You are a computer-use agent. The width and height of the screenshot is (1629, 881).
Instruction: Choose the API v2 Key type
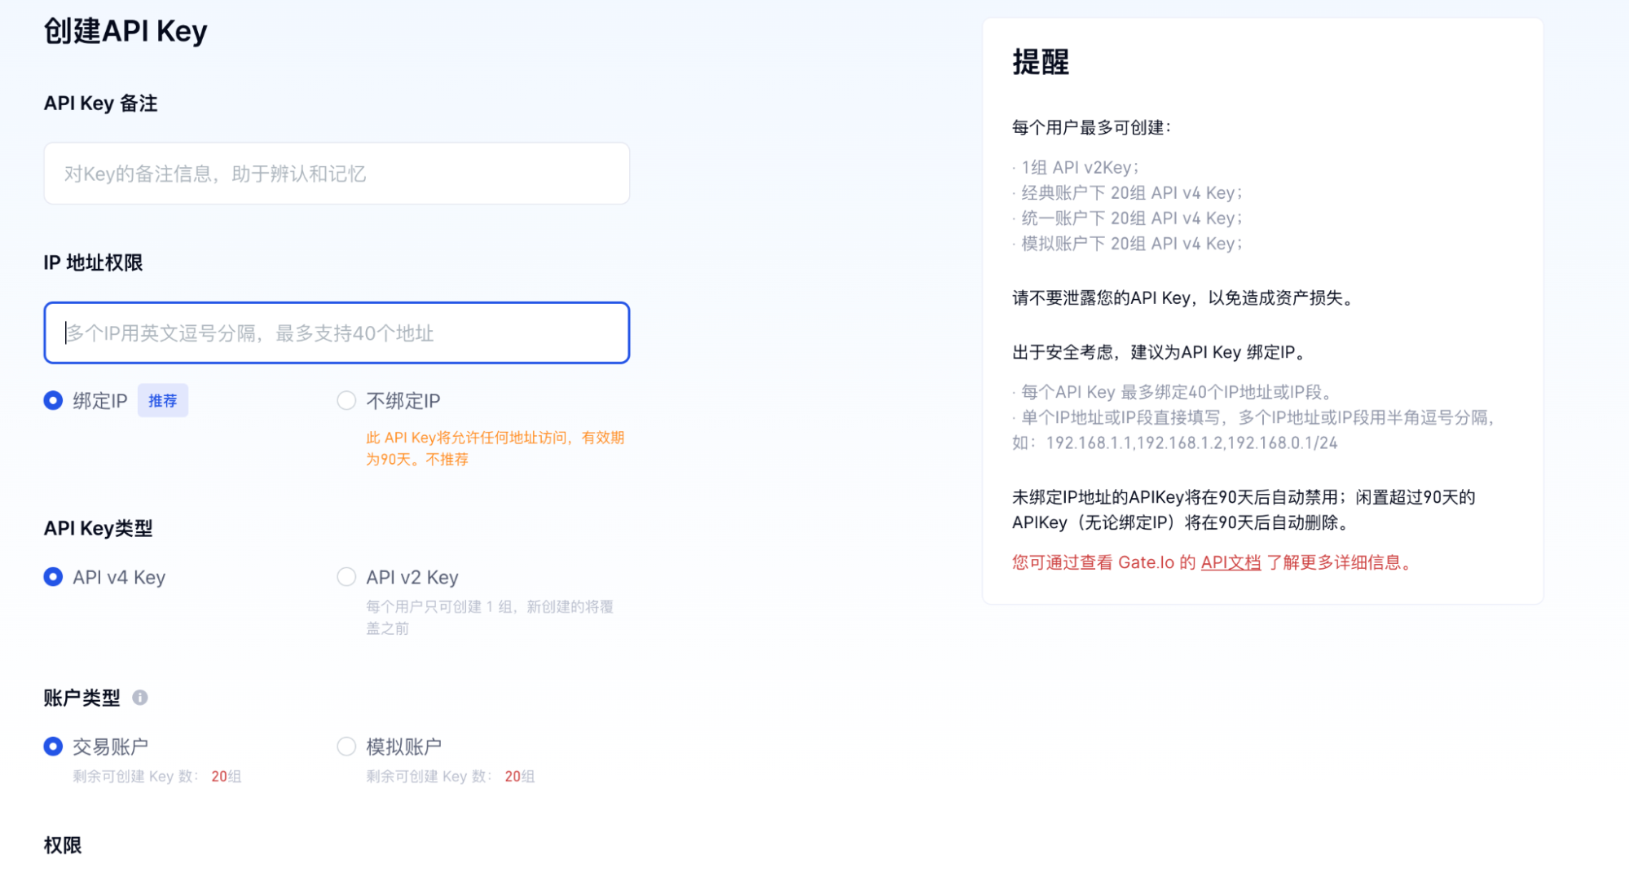click(346, 576)
